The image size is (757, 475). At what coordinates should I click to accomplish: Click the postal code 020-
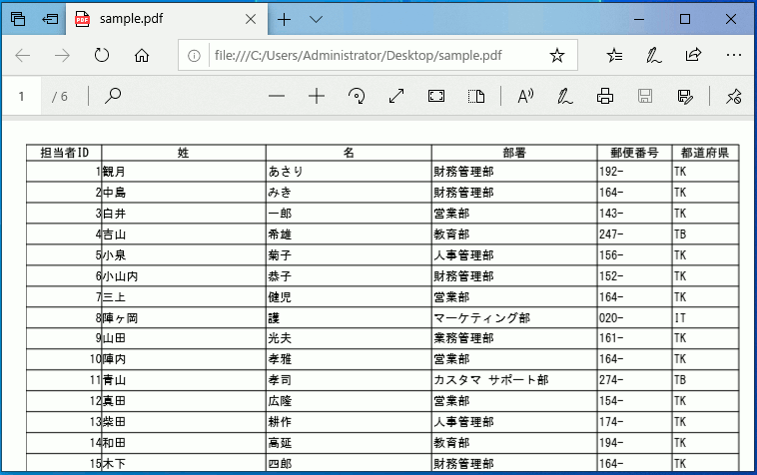[x=611, y=318]
